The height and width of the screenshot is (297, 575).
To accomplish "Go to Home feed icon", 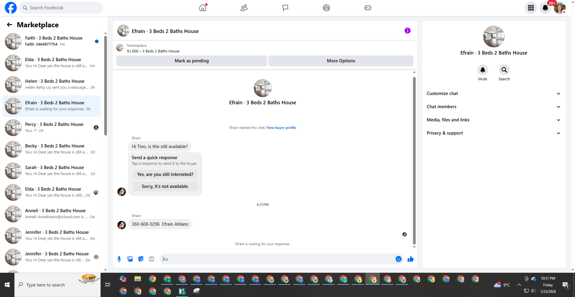I will (203, 8).
